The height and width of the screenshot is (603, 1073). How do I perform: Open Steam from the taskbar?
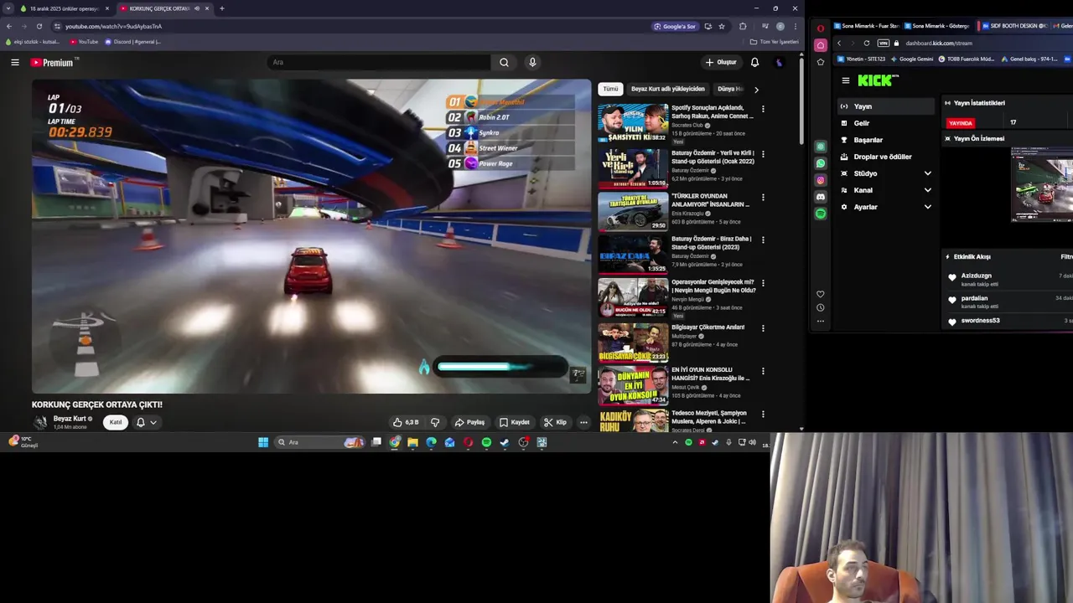505,442
